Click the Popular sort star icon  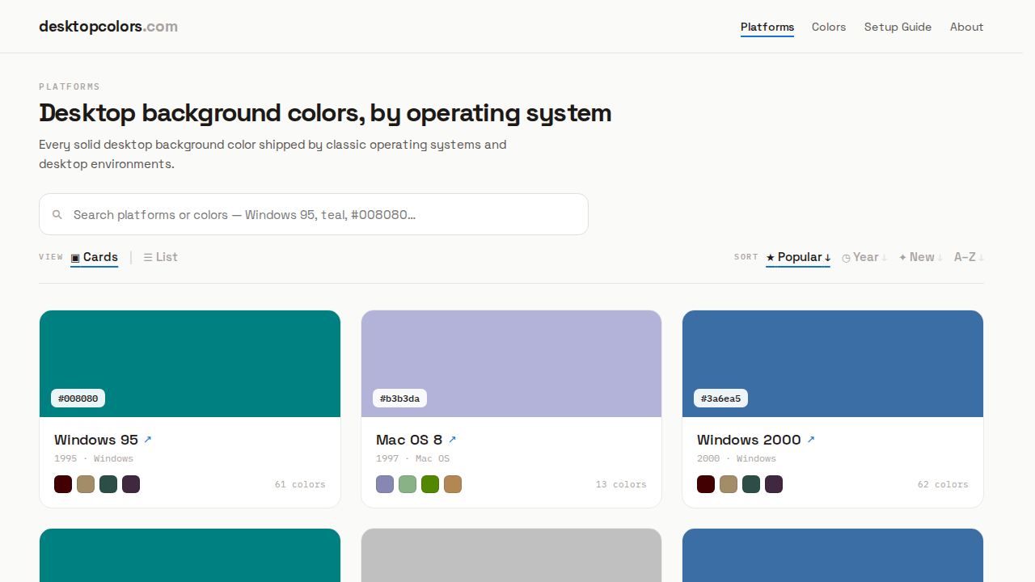771,258
